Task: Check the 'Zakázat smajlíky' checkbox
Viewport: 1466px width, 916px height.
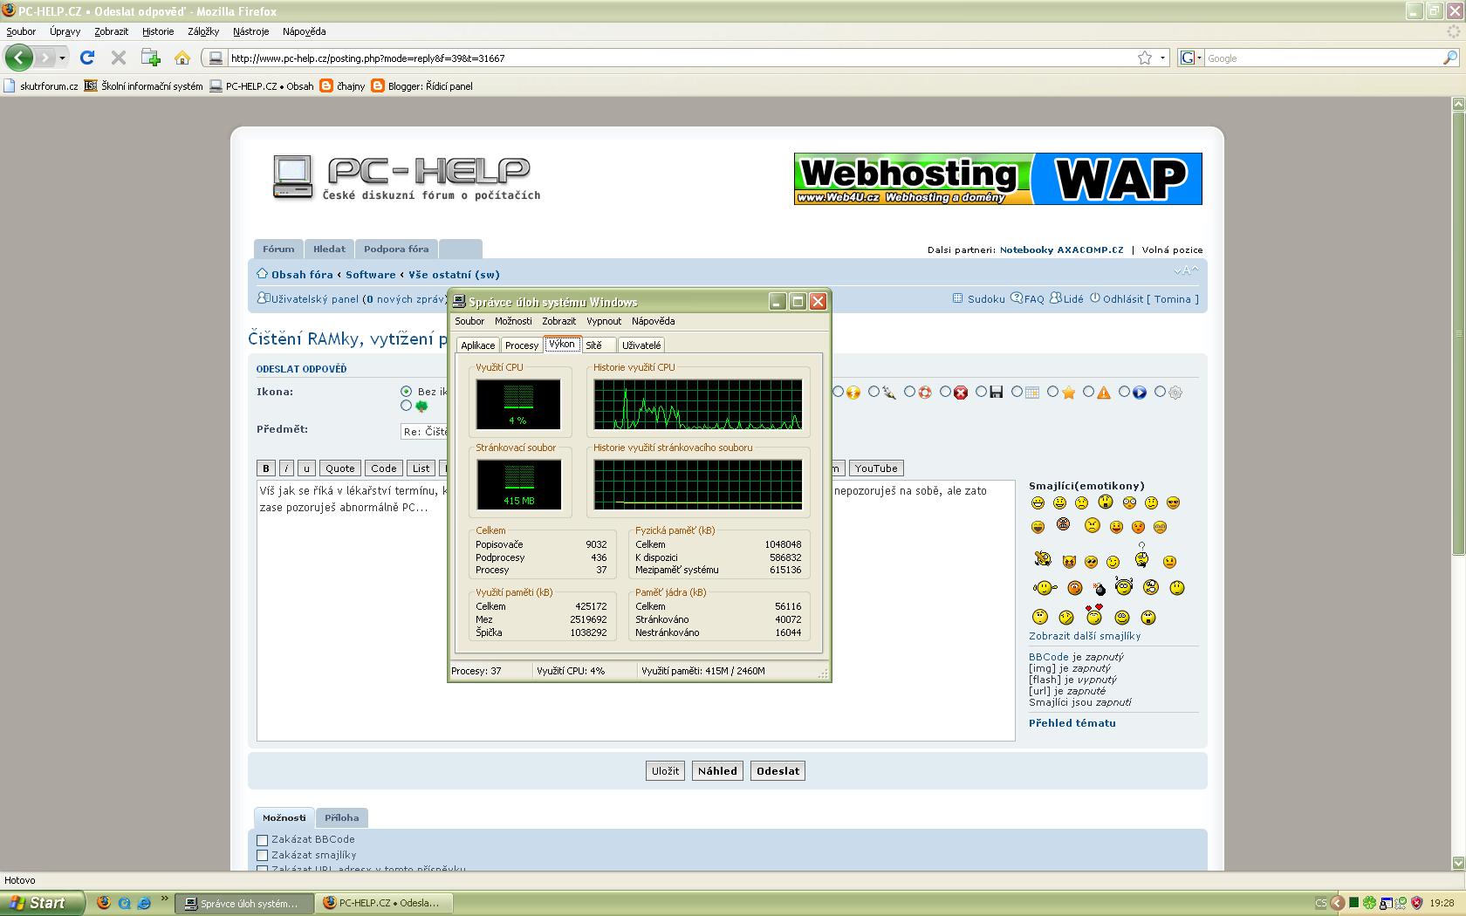Action: (x=262, y=856)
